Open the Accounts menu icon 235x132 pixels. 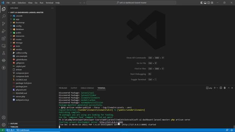(x=4, y=117)
